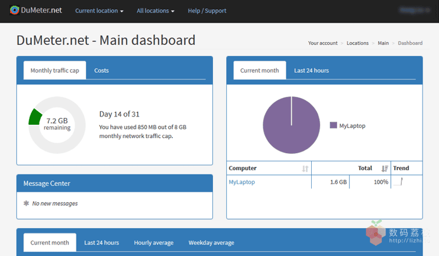Click the 7.2 GB remaining label
The image size is (439, 256).
pyautogui.click(x=57, y=124)
